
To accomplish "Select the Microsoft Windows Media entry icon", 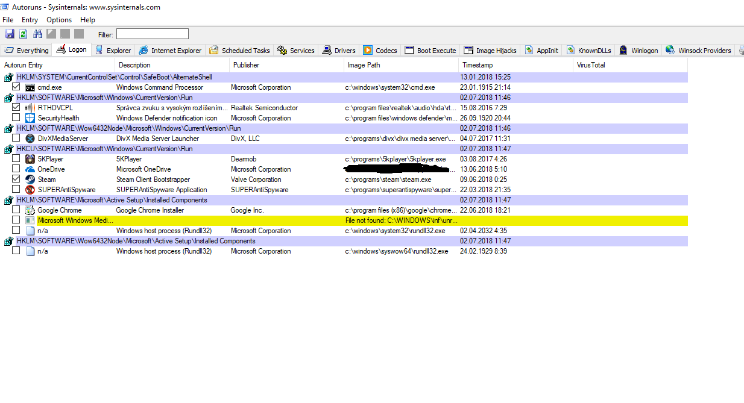I will coord(30,220).
